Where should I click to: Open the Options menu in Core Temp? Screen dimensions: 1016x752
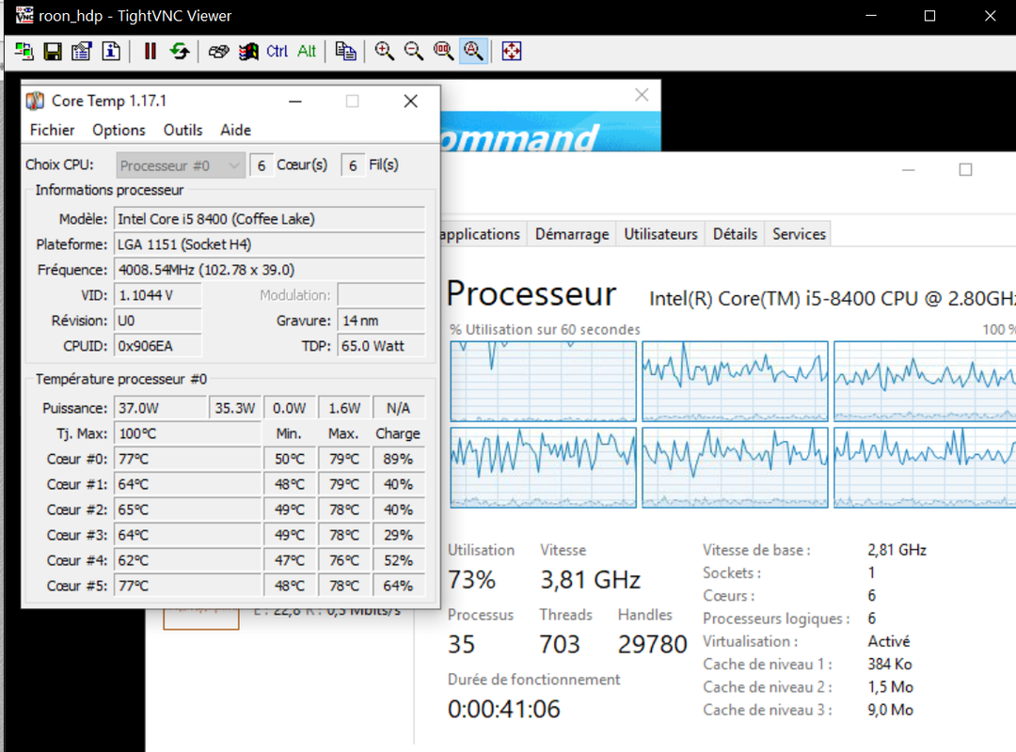119,131
